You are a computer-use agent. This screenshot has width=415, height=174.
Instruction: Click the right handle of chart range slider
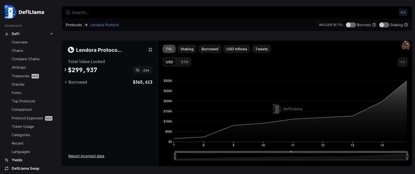407,156
